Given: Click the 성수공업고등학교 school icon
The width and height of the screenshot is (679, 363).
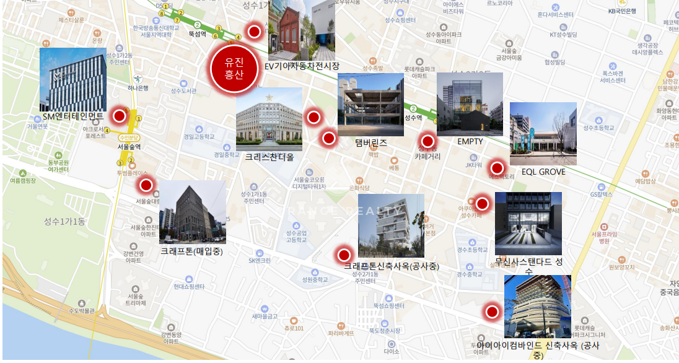Looking at the screenshot, I should tap(296, 225).
